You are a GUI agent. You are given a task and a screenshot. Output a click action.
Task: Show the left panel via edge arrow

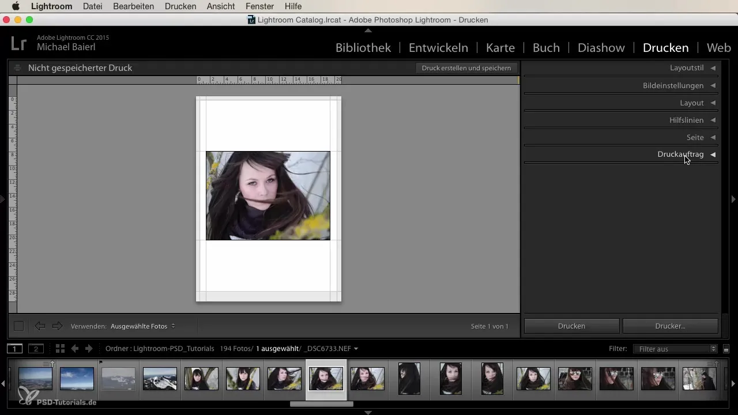2,199
